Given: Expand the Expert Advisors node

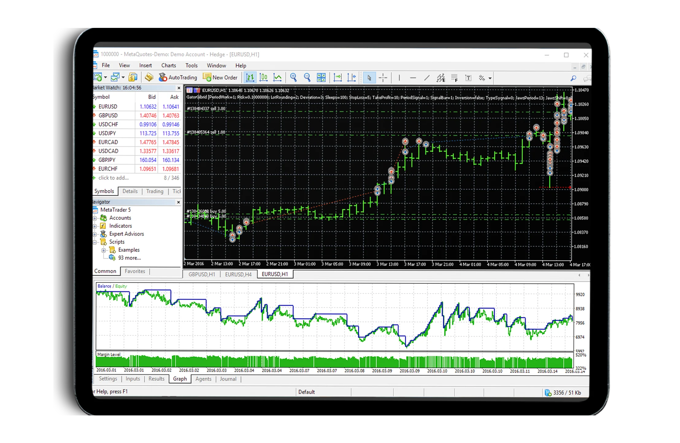Looking at the screenshot, I should coord(95,234).
